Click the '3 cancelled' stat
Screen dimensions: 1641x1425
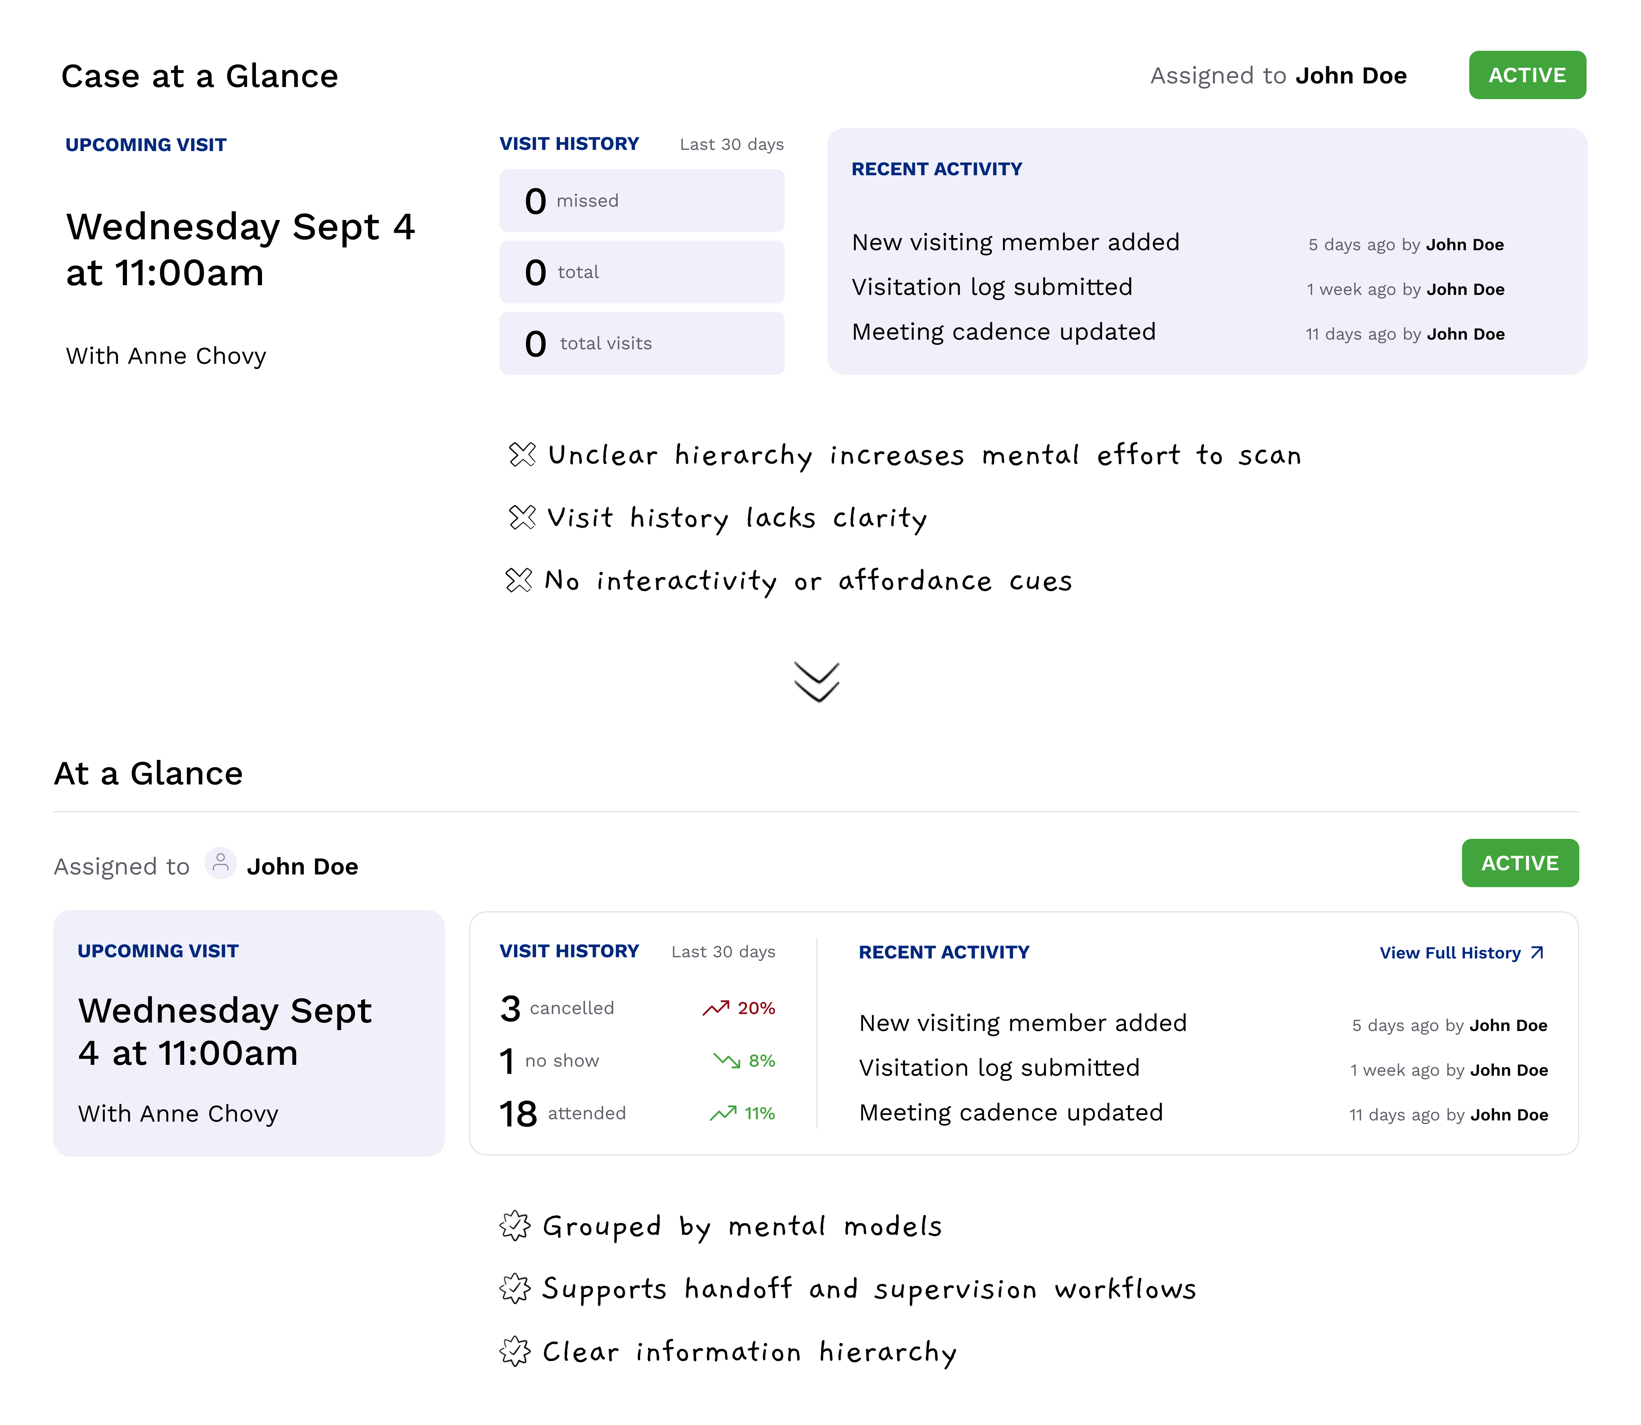tap(557, 1008)
